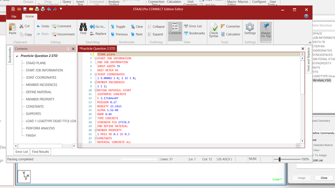The image size is (335, 188).
Task: Collapse the MEMBER INCIDENCES code fold
Action: pyautogui.click(x=96, y=82)
